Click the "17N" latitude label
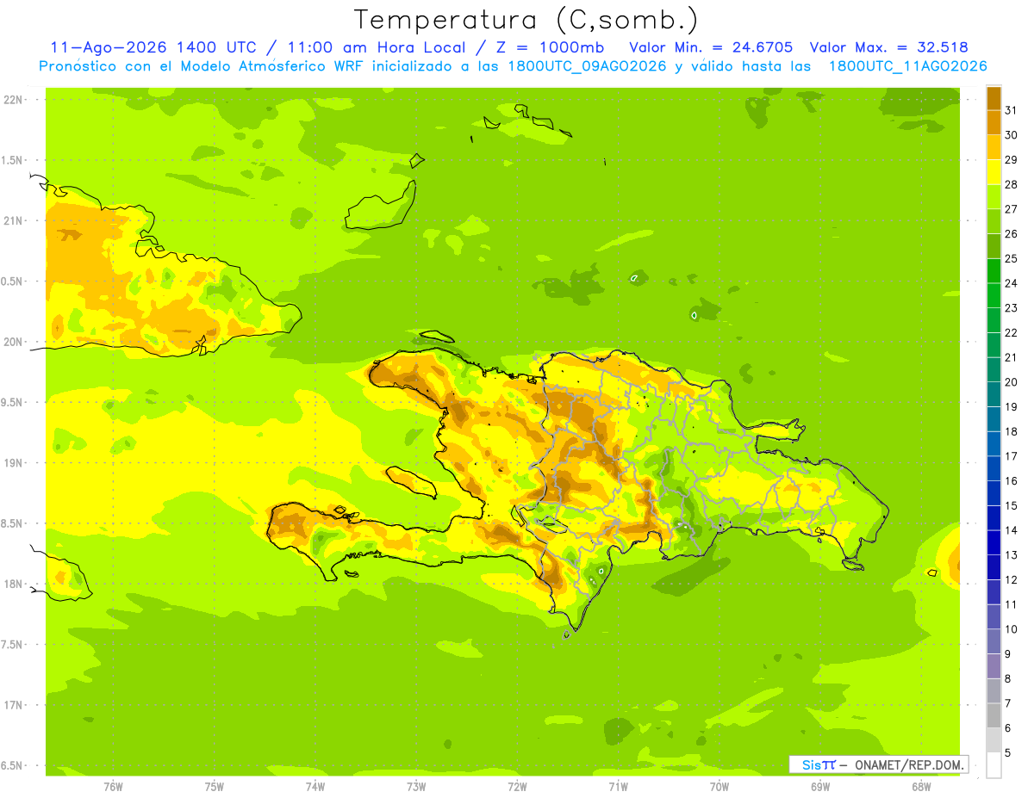 pos(13,705)
